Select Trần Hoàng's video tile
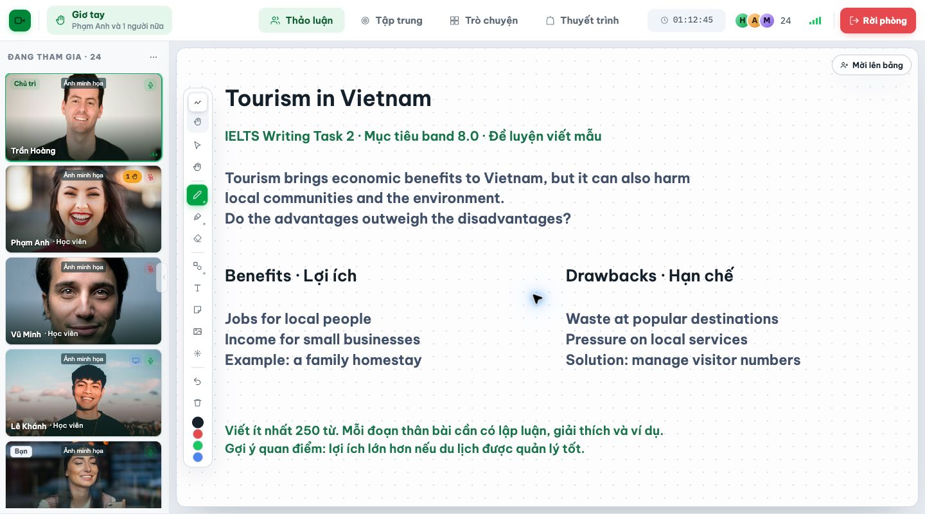 click(x=84, y=117)
